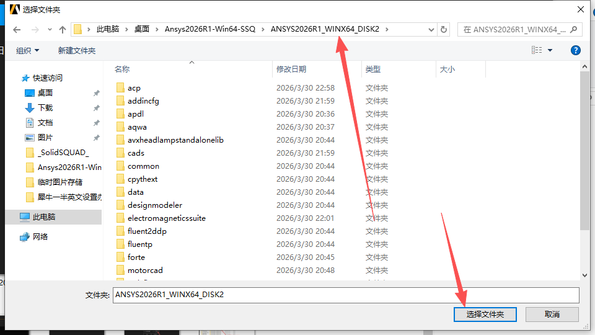The image size is (595, 335).
Task: Open recent locations dropdown arrow
Action: 50,30
